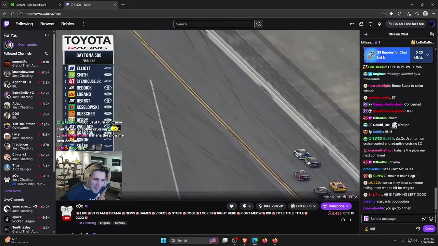
Task: Open Jynxzi Rocket League live channel
Action: (x=26, y=219)
